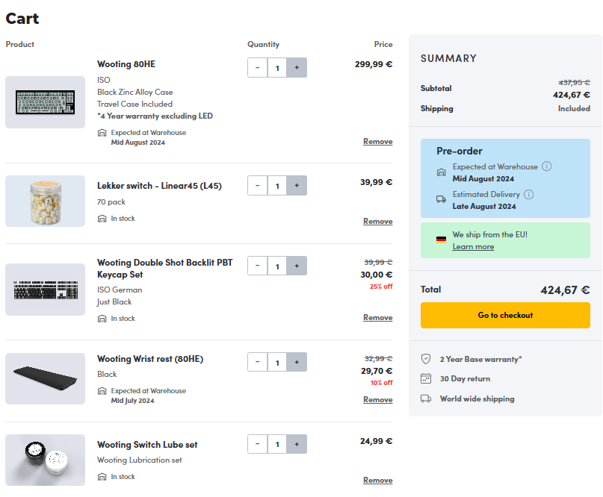This screenshot has height=497, width=603.
Task: Click the 30 Day return calendar icon
Action: coord(426,378)
